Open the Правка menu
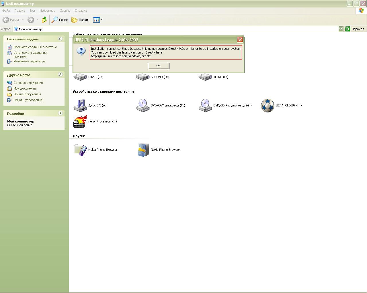The height and width of the screenshot is (293, 367). pyautogui.click(x=19, y=11)
